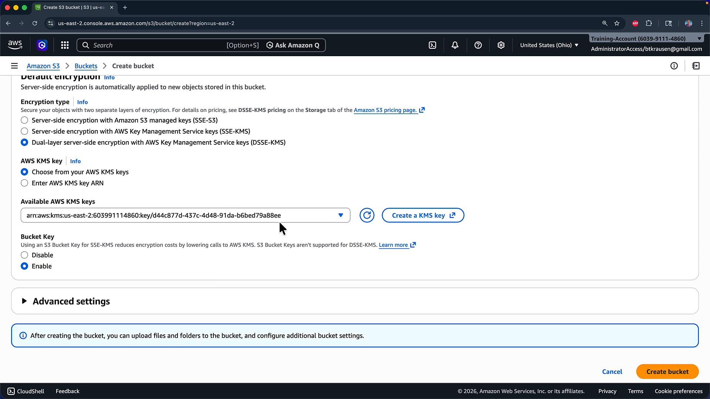Screen dimensions: 710x399
Task: Open a new browser tab
Action: (x=125, y=7)
